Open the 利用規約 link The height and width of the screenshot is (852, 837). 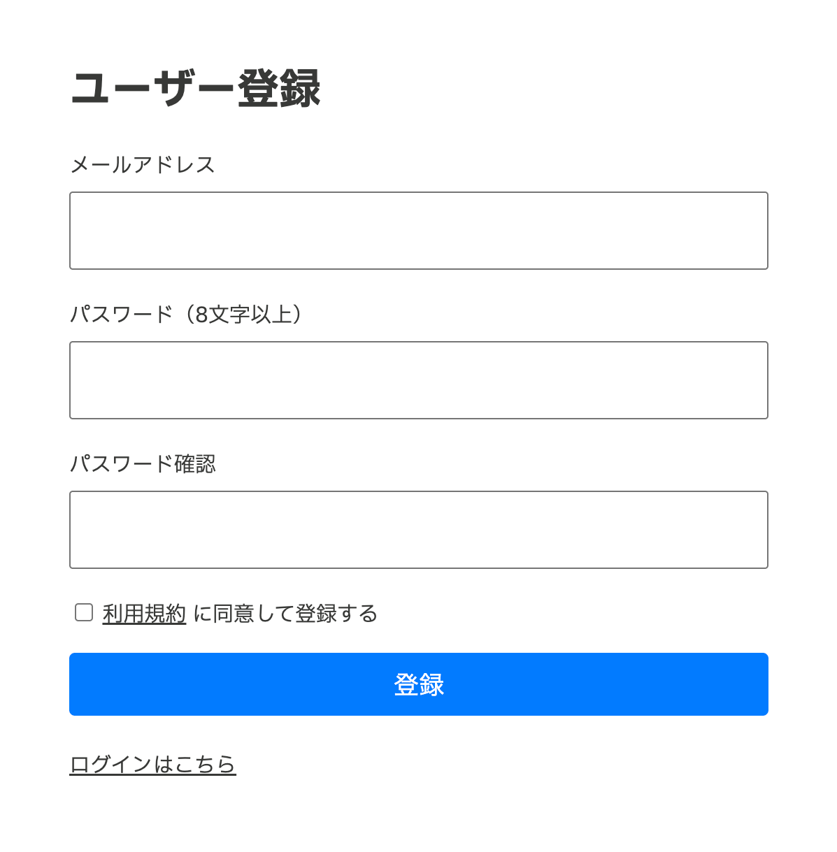pyautogui.click(x=144, y=614)
